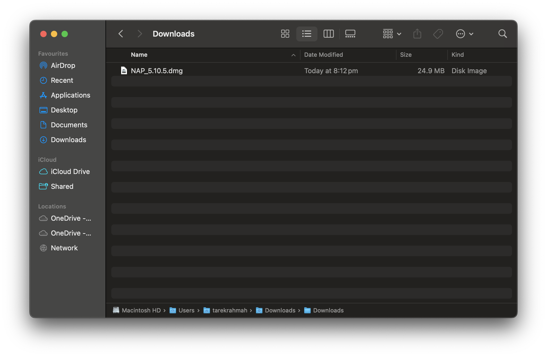Open the more actions dropdown menu

click(465, 34)
